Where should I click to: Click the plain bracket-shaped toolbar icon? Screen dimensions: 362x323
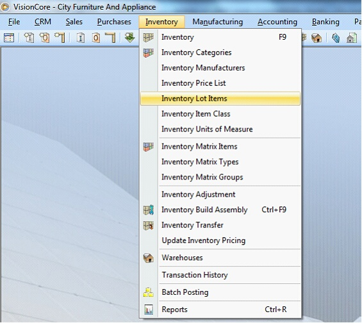click(x=110, y=38)
